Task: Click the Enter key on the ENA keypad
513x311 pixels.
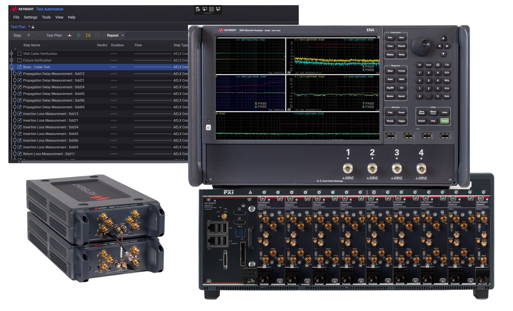Action: pyautogui.click(x=447, y=96)
